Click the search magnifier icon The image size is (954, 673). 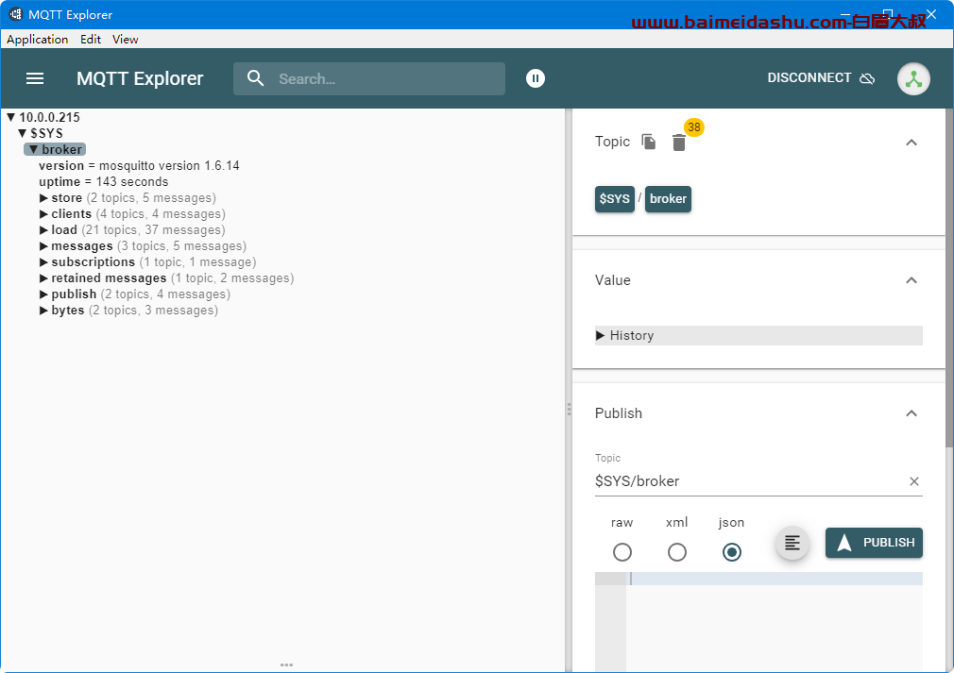pos(256,78)
